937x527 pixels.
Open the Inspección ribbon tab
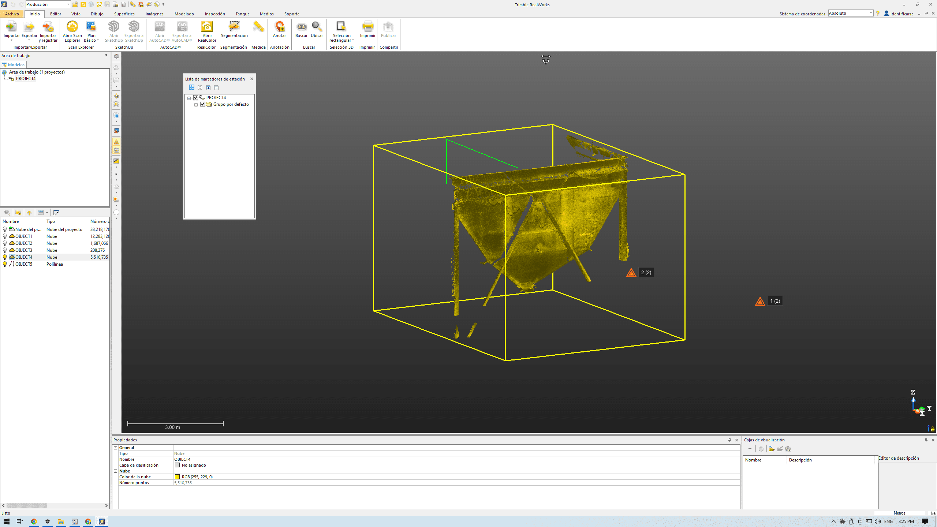point(215,14)
